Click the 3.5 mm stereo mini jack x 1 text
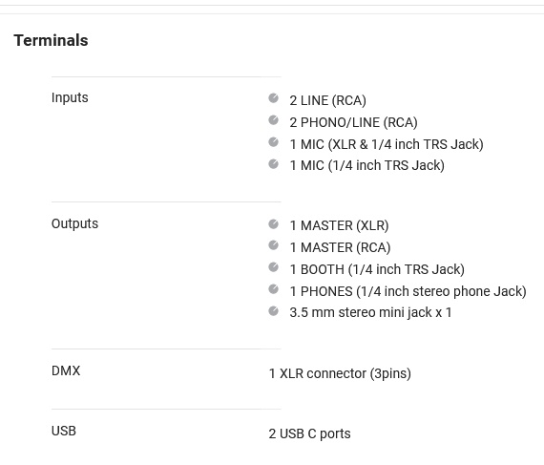 point(370,312)
